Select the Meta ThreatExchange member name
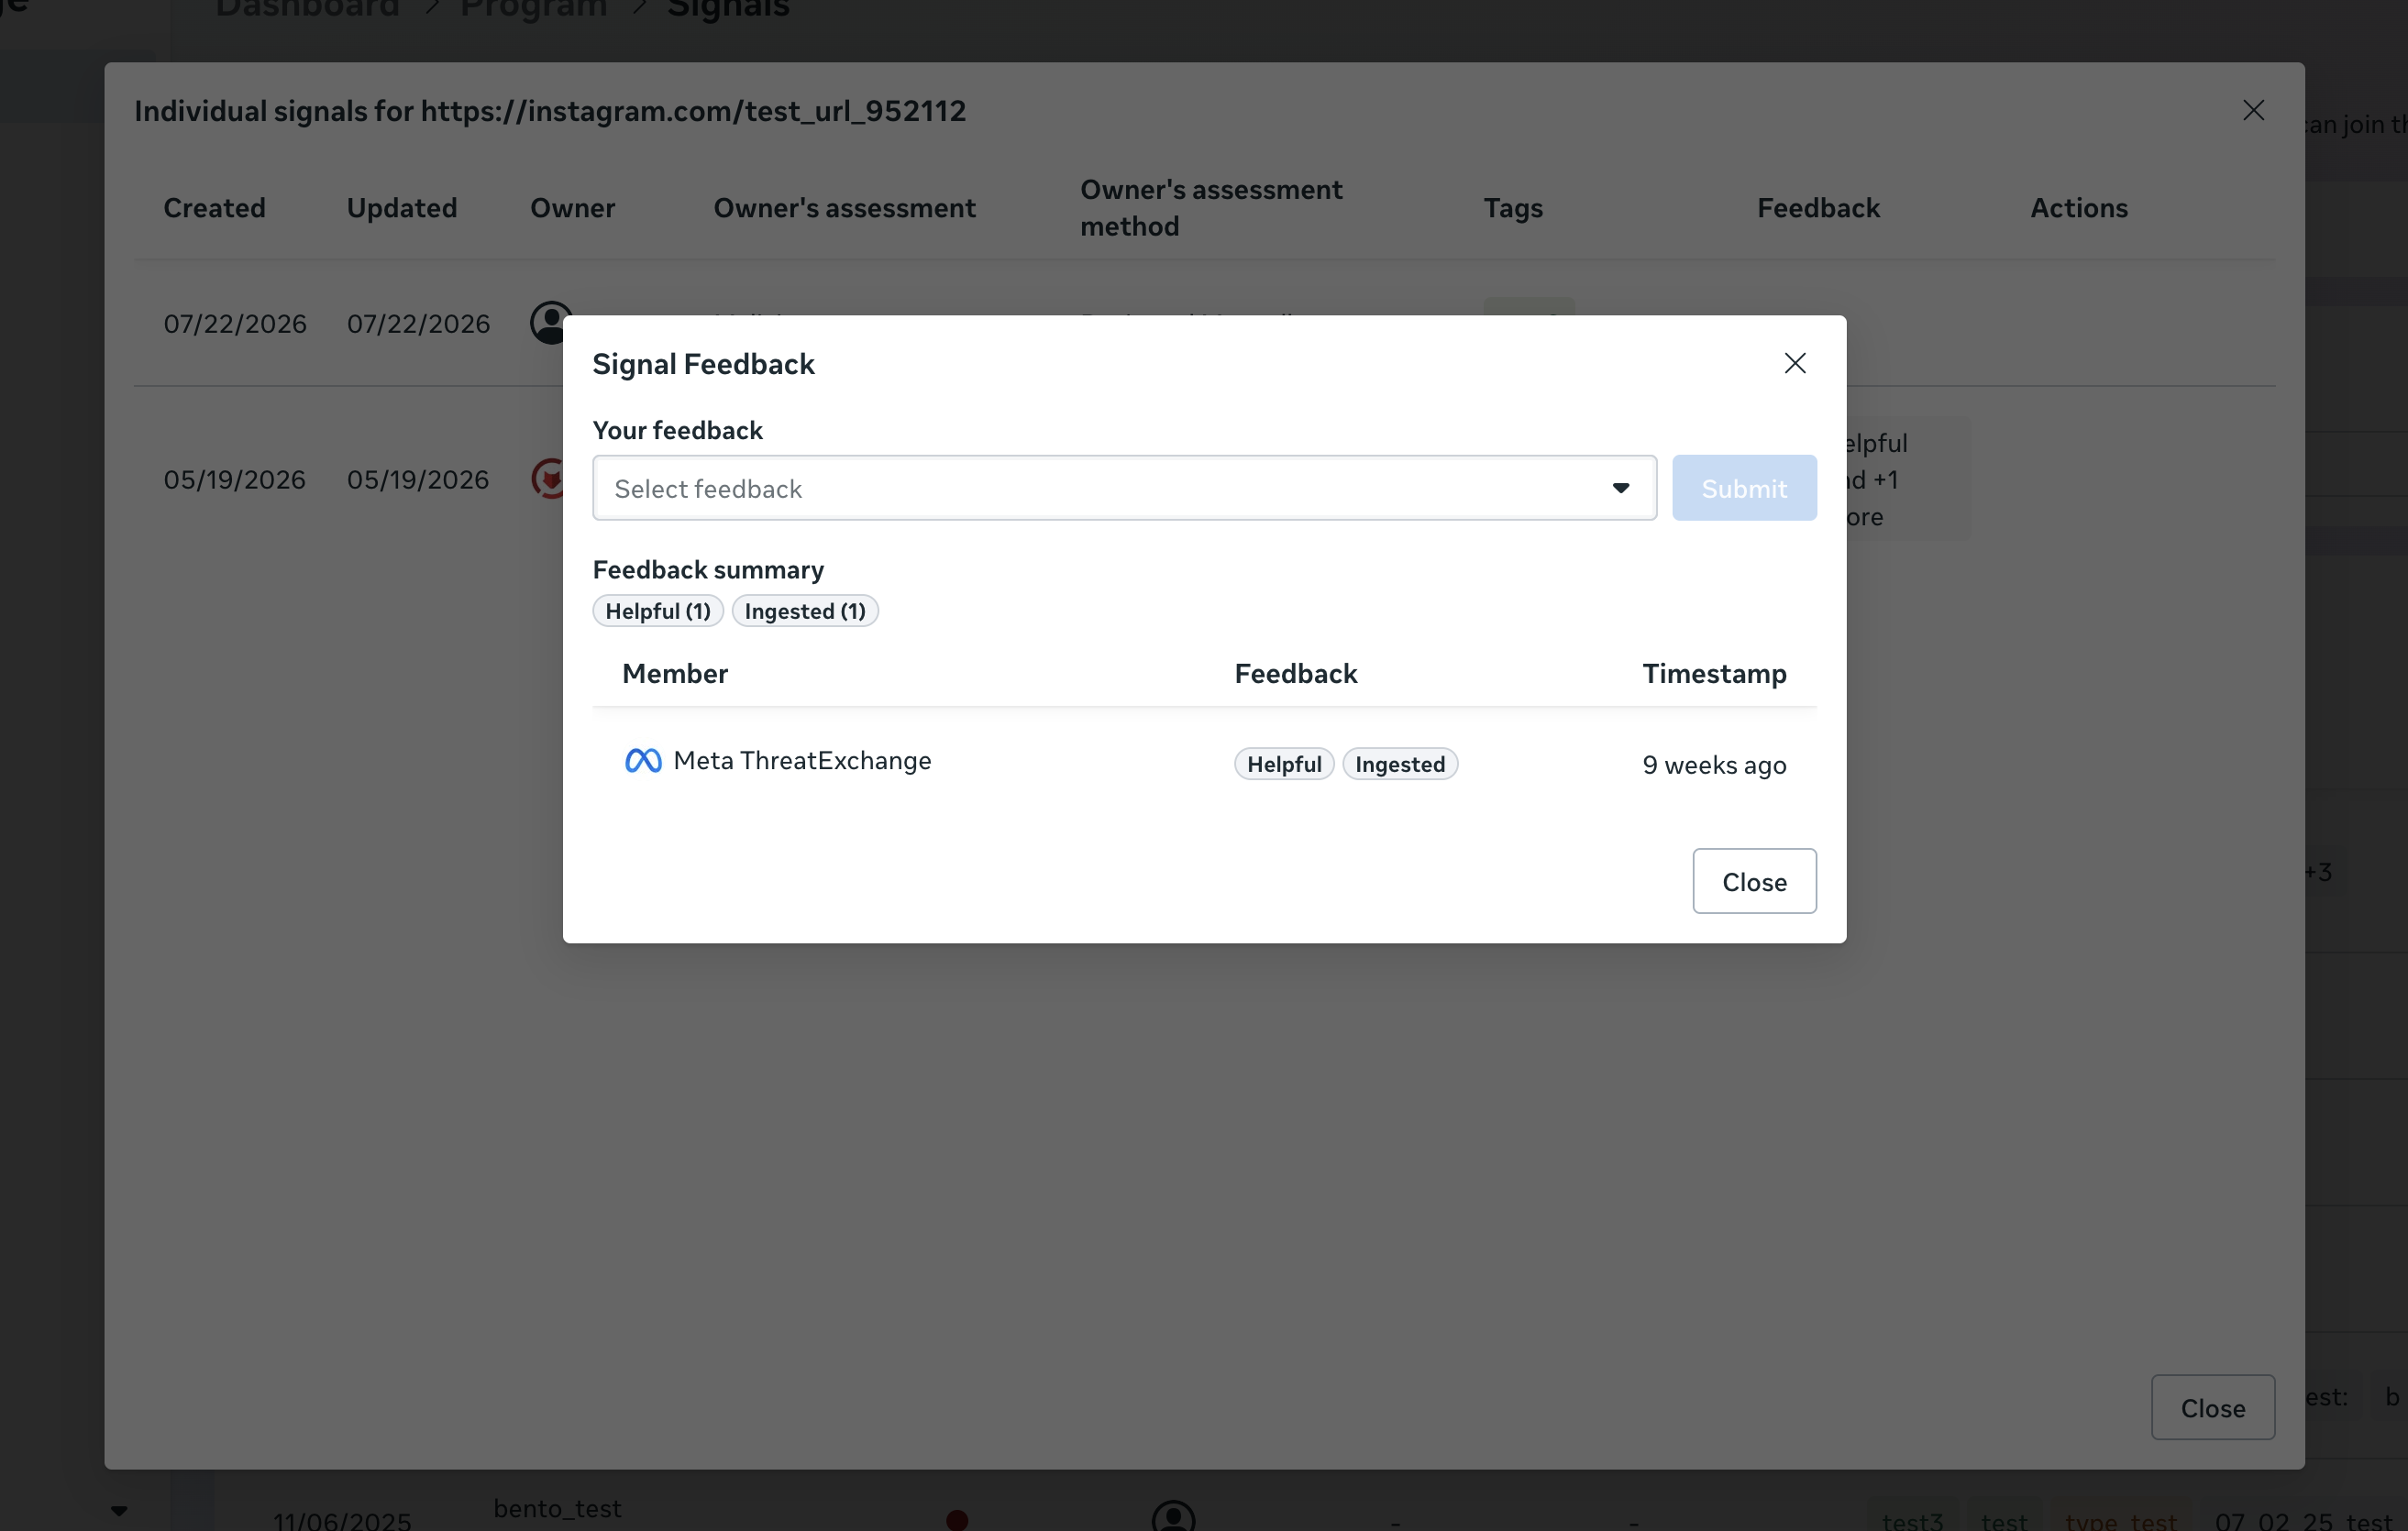Image resolution: width=2408 pixels, height=1531 pixels. tap(802, 761)
